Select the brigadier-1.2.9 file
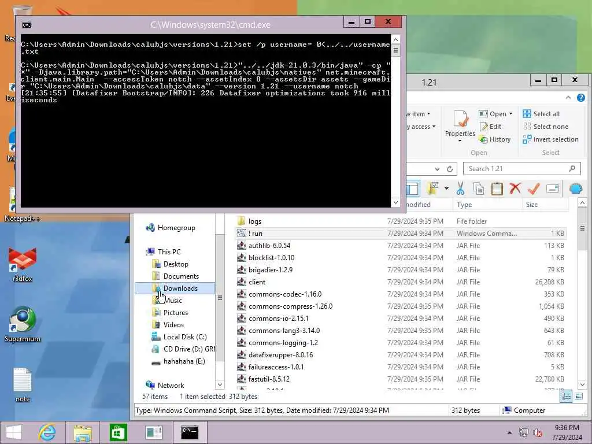Viewport: 592px width, 444px height. pyautogui.click(x=400, y=270)
